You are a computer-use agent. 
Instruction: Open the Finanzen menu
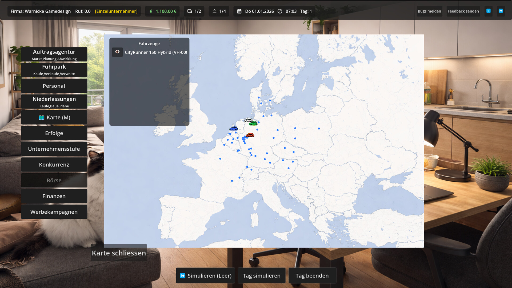click(54, 196)
